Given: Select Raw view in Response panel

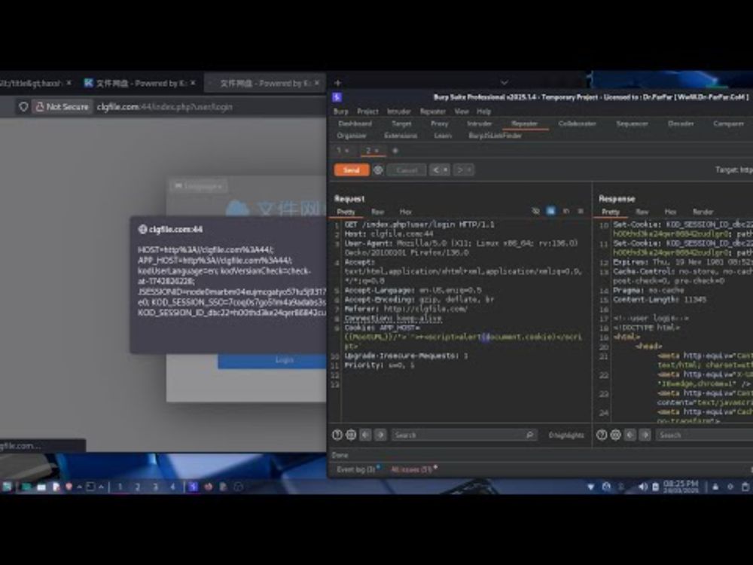Looking at the screenshot, I should [642, 212].
